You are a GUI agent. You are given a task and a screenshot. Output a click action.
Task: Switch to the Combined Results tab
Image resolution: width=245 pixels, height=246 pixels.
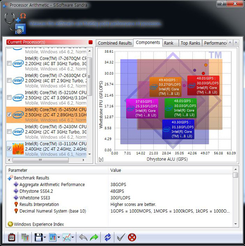(115, 43)
